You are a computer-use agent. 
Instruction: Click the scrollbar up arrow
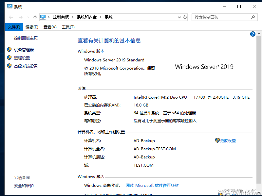pyautogui.click(x=259, y=34)
